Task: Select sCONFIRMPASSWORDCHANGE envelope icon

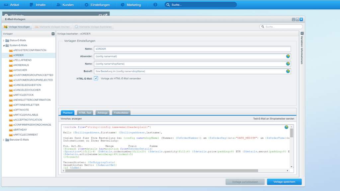Action: click(x=11, y=125)
